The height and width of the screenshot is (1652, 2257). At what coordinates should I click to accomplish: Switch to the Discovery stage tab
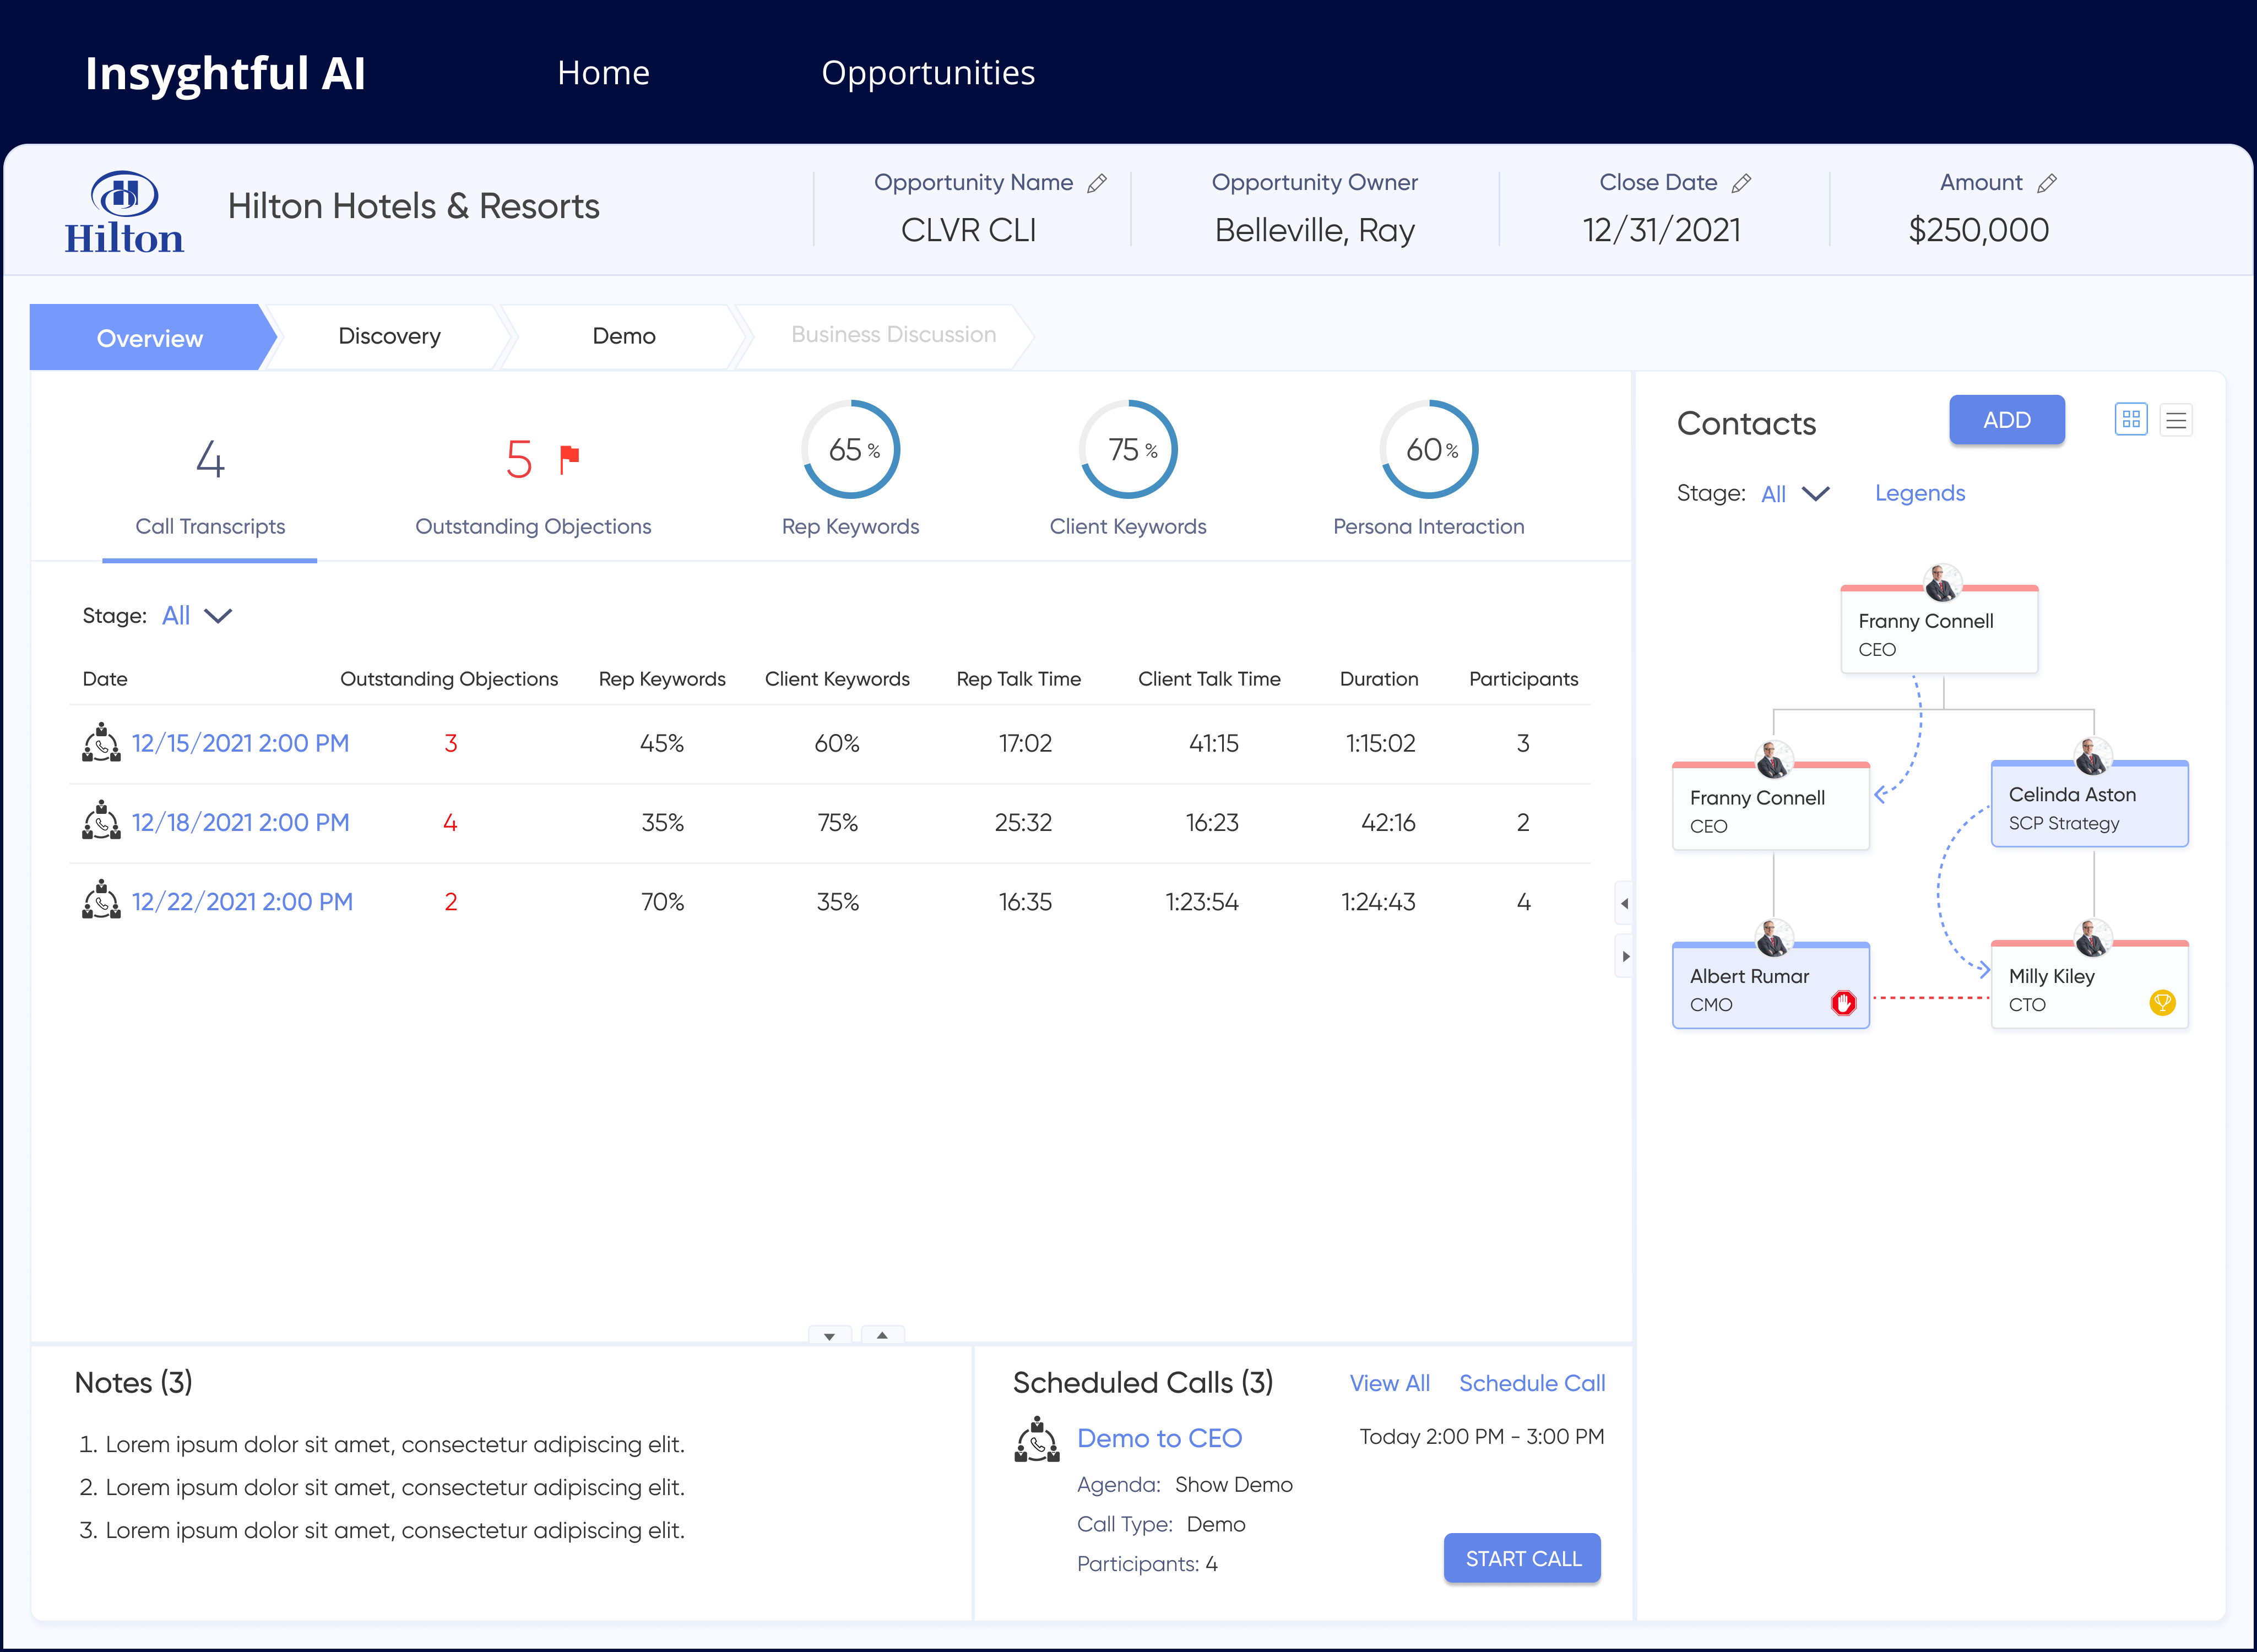(x=389, y=336)
